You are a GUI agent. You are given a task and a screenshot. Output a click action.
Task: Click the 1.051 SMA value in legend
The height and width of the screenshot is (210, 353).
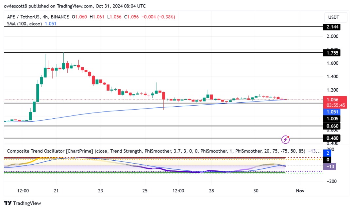click(x=50, y=24)
